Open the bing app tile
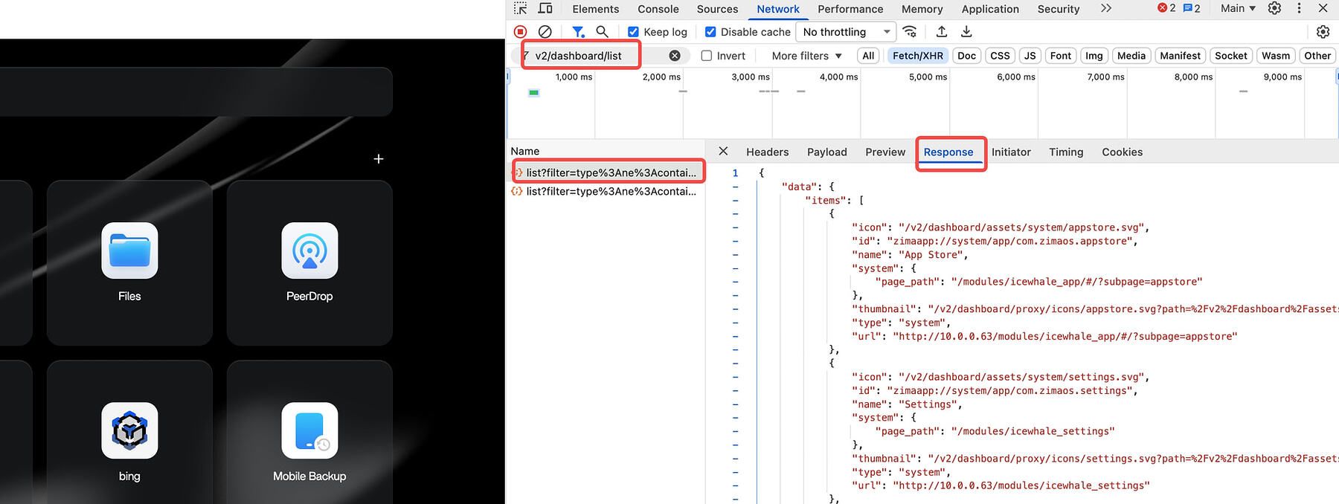1339x504 pixels. click(129, 430)
